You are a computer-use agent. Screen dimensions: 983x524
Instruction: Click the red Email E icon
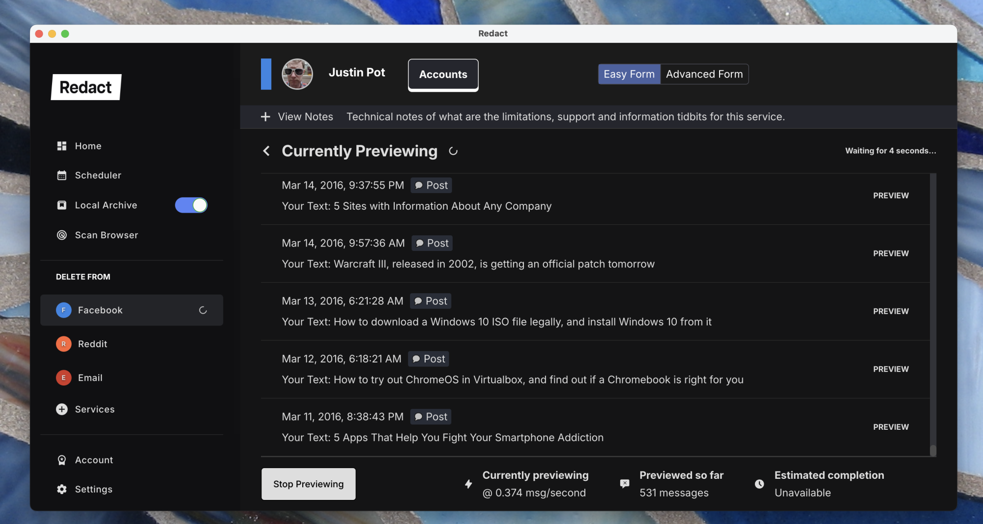click(63, 378)
